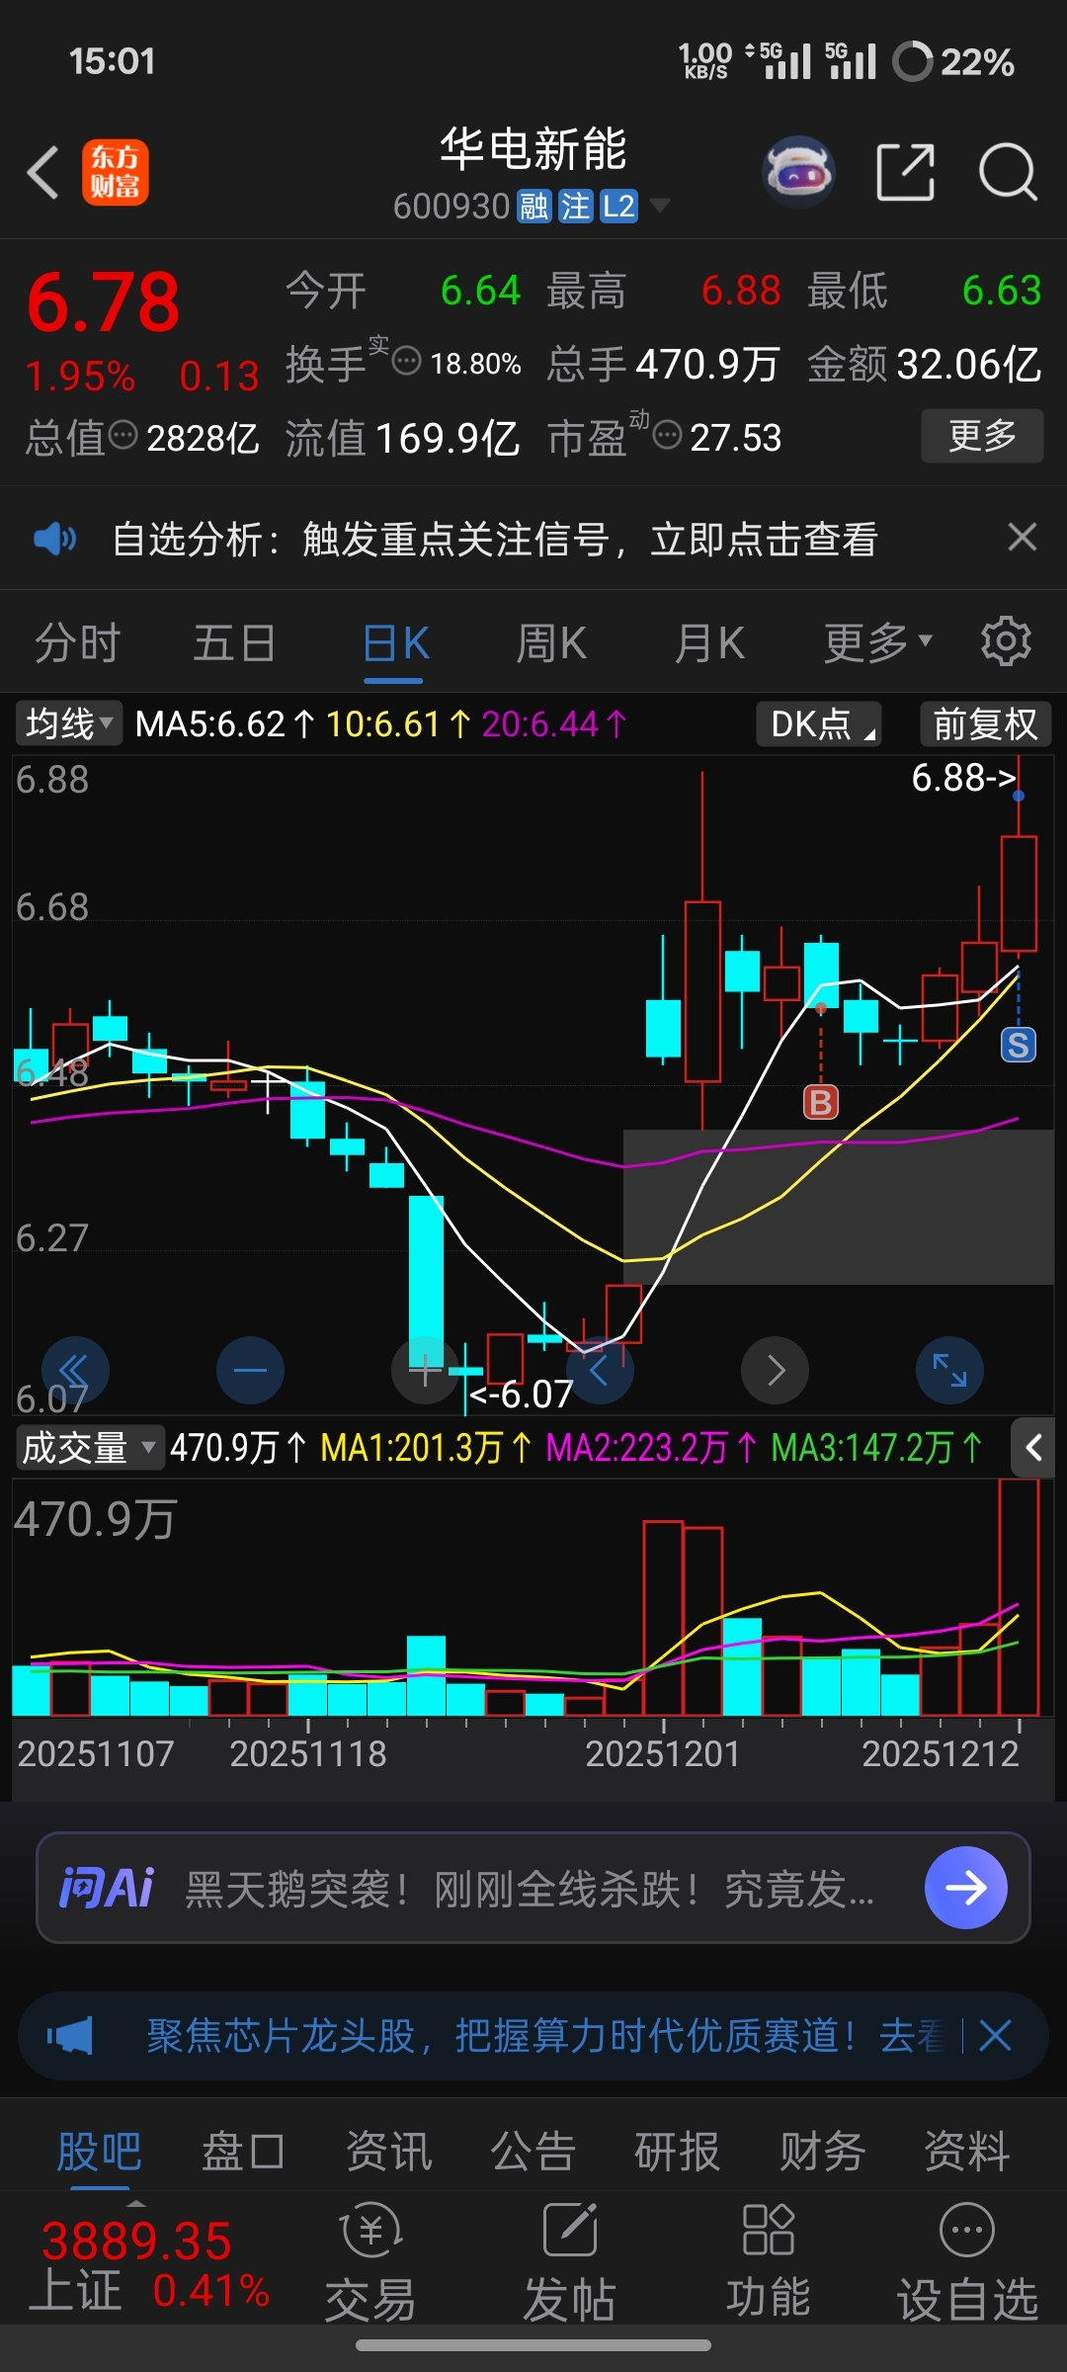Tap the 6.78 current price
Viewport: 1067px width, 2372px height.
click(x=103, y=302)
